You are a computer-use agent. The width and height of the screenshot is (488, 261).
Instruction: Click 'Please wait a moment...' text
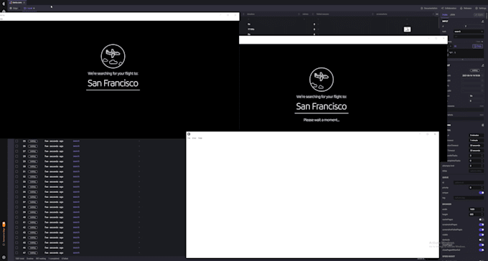click(x=322, y=120)
